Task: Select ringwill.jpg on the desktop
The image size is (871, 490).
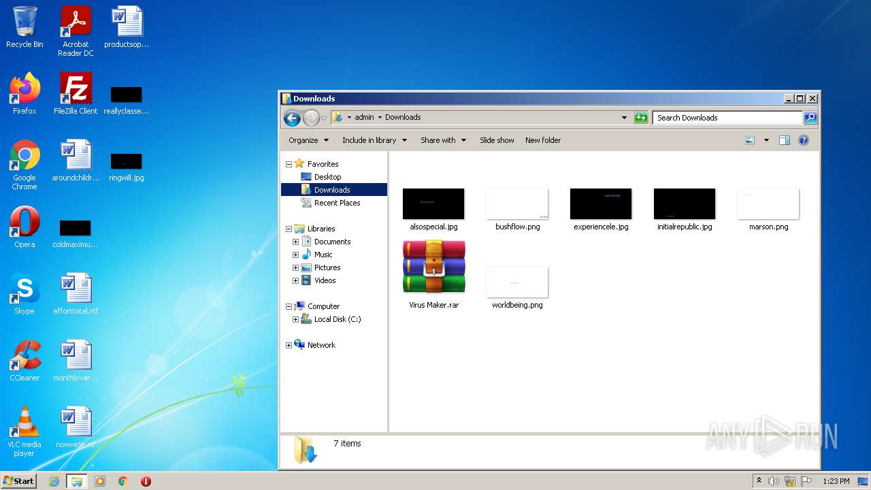Action: point(127,167)
